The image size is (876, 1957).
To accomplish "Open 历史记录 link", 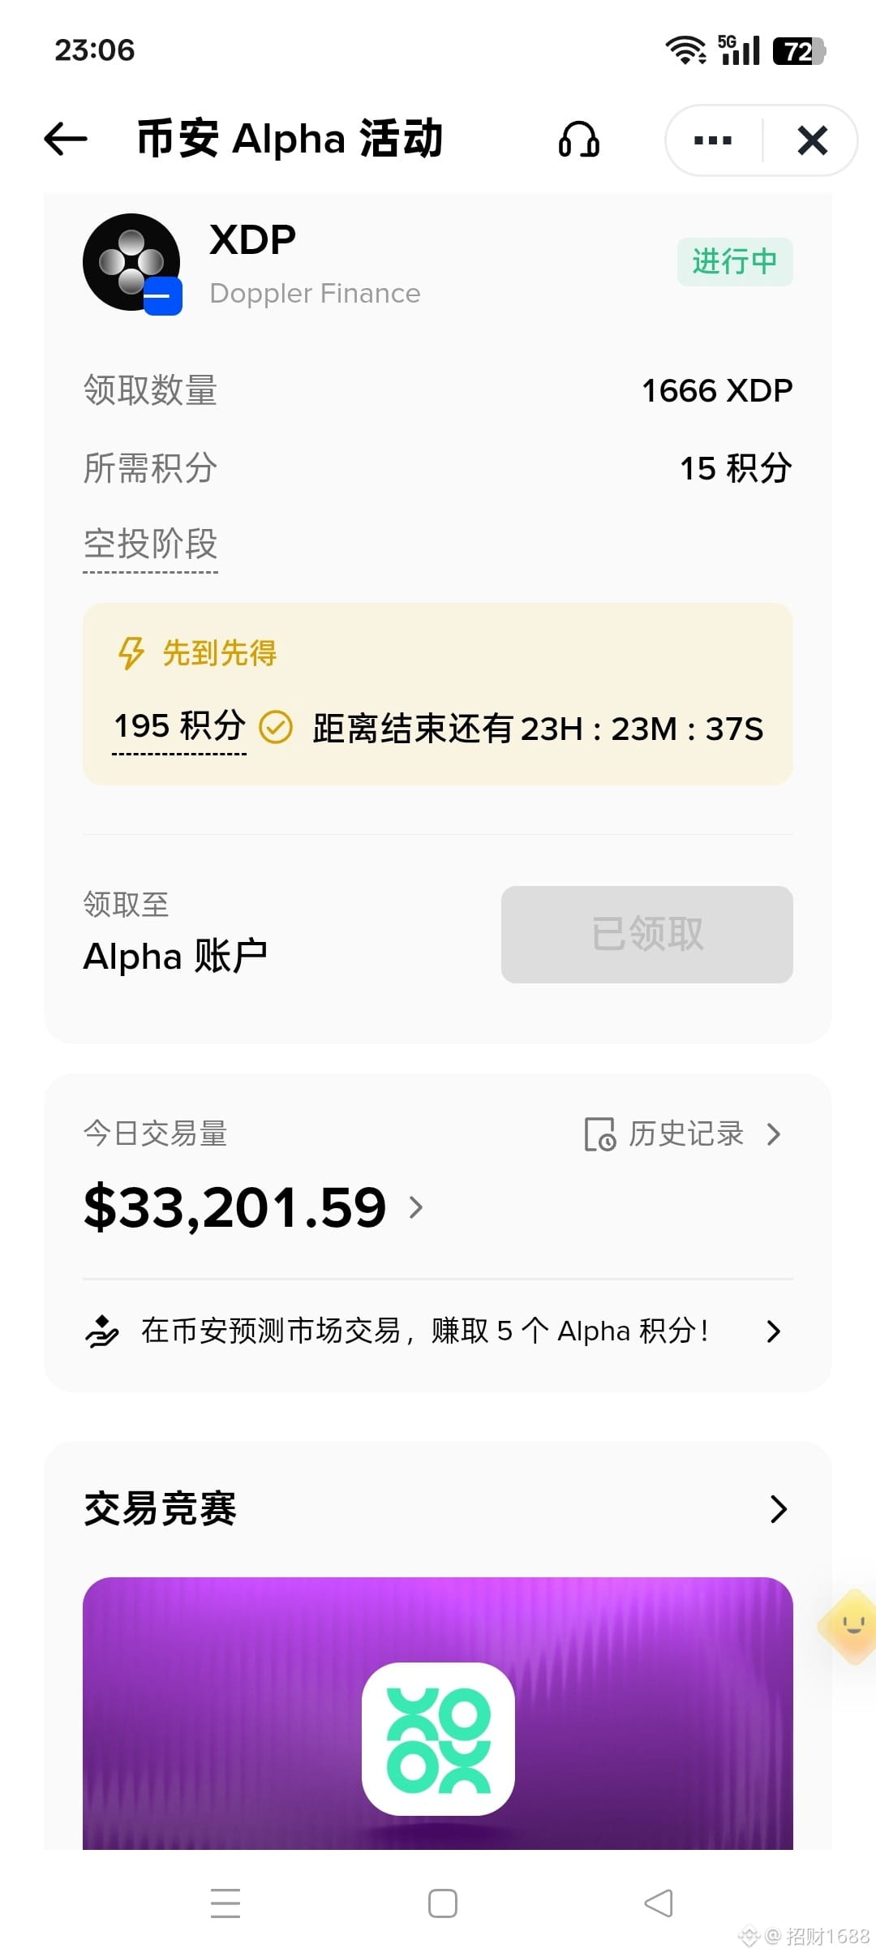I will pyautogui.click(x=686, y=1134).
